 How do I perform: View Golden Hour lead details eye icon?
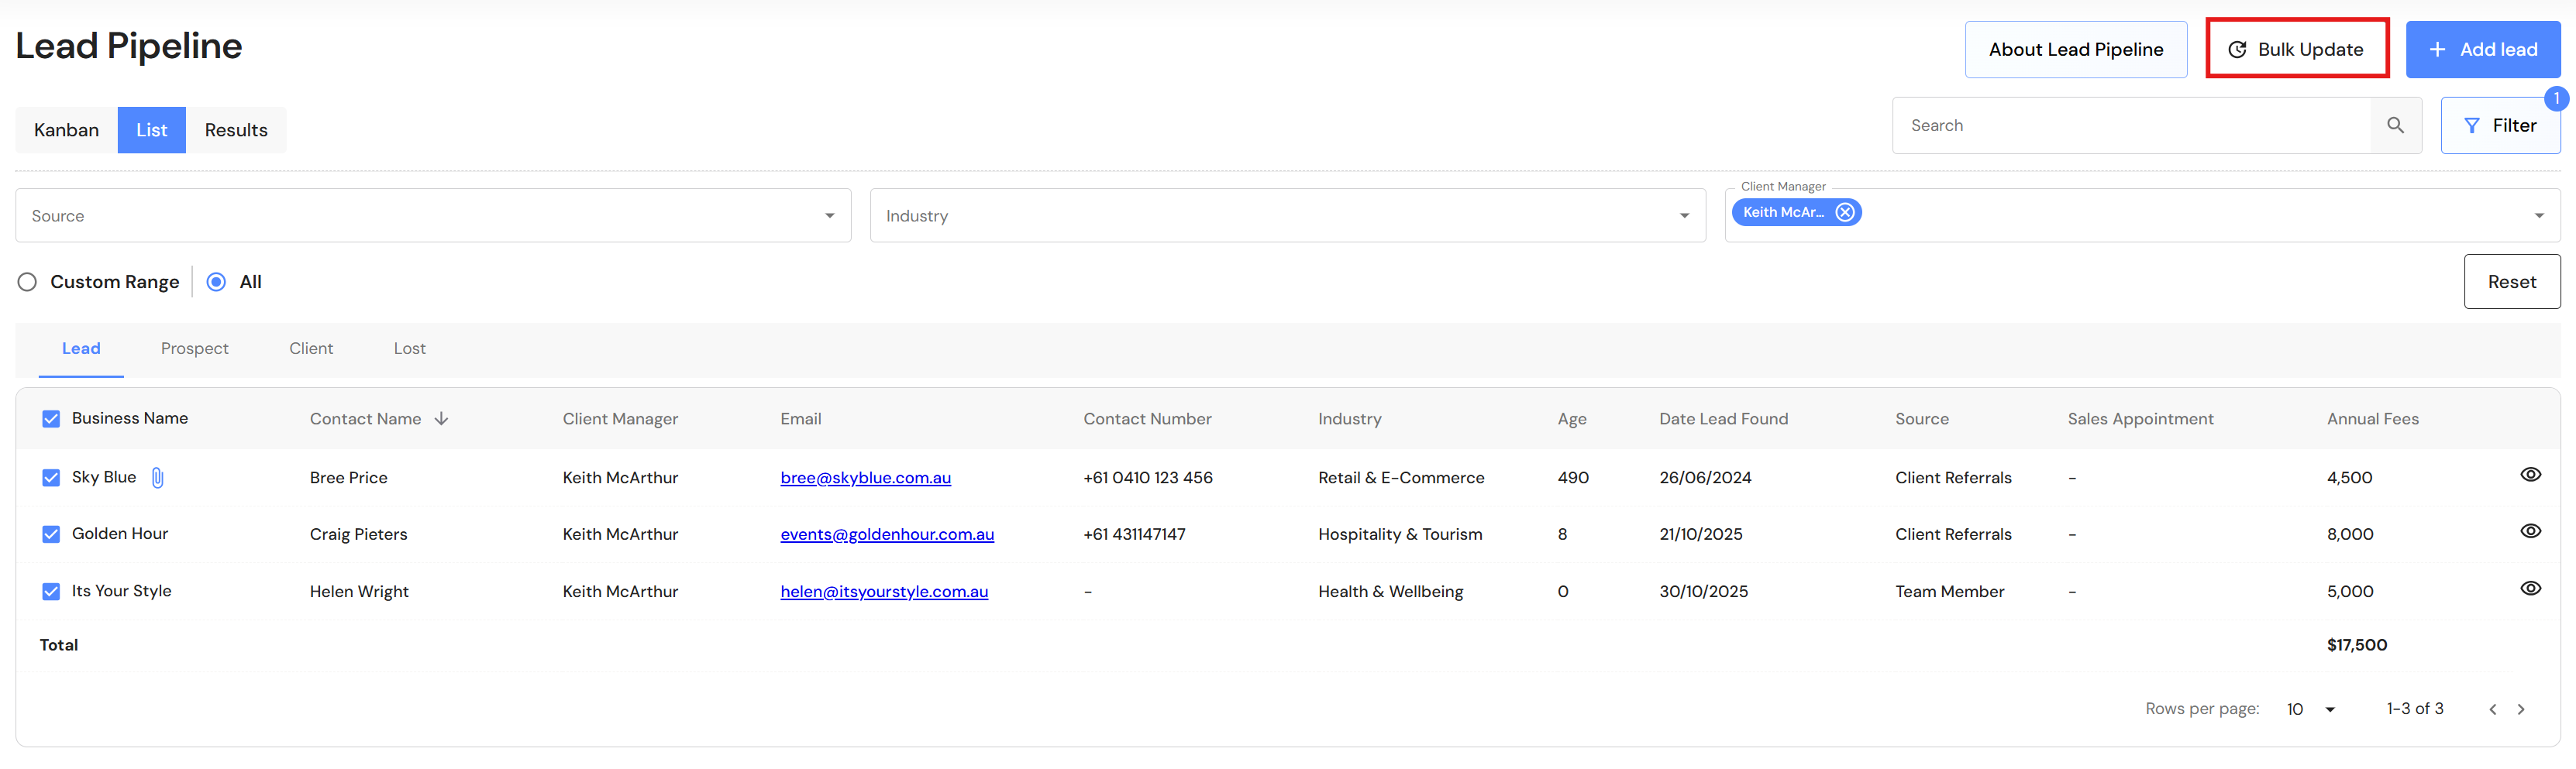pyautogui.click(x=2530, y=532)
